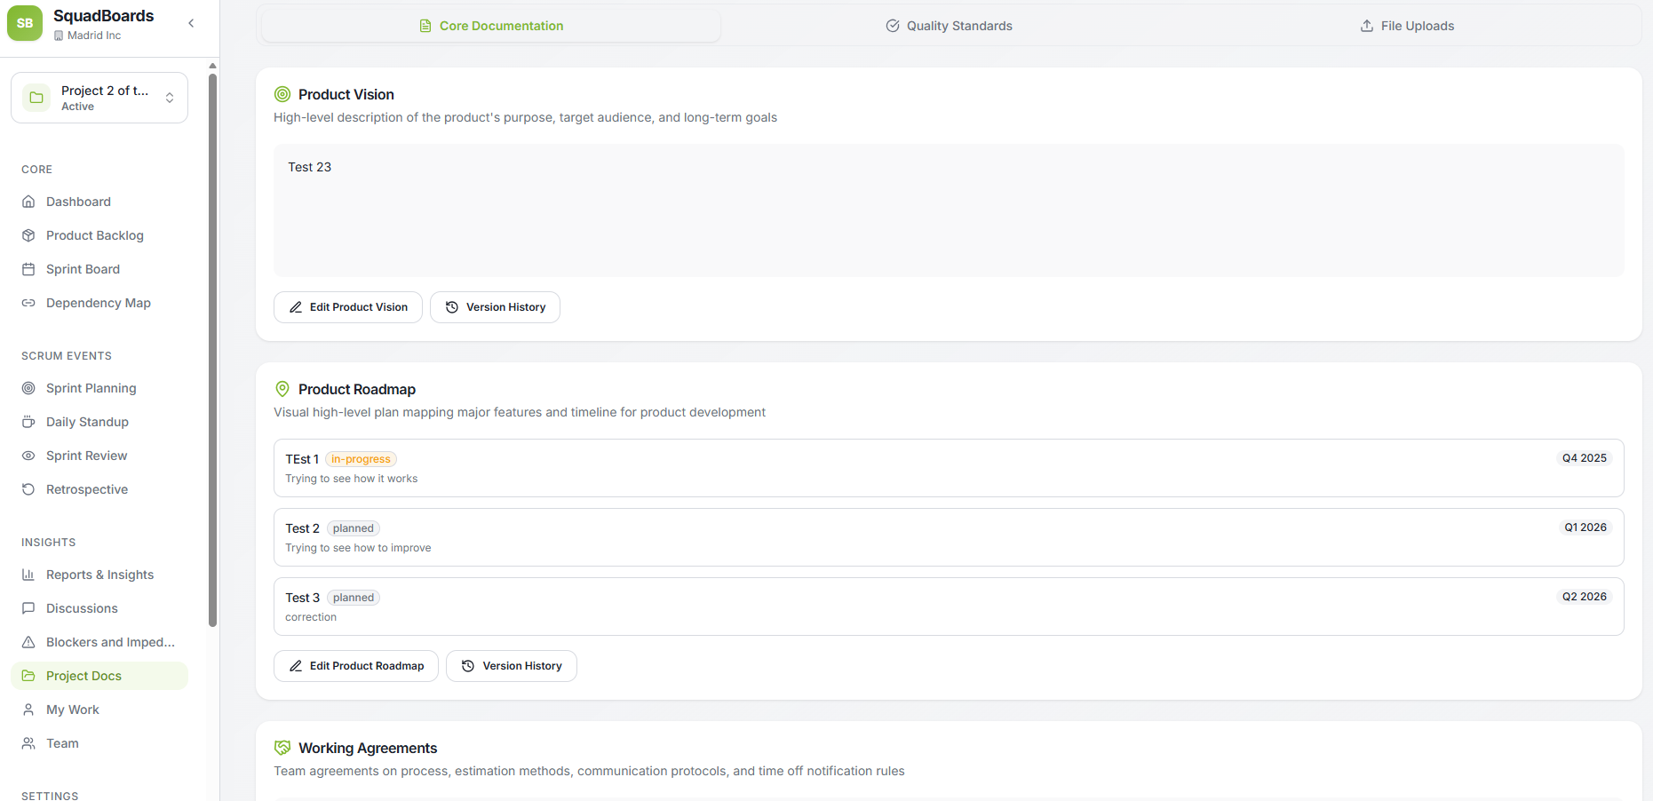Switch to the File Uploads tab
1653x801 pixels.
point(1407,26)
